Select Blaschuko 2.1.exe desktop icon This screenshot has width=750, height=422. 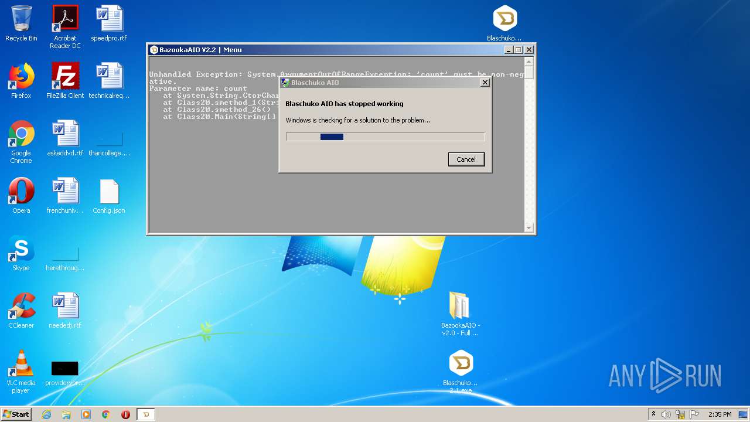(461, 372)
